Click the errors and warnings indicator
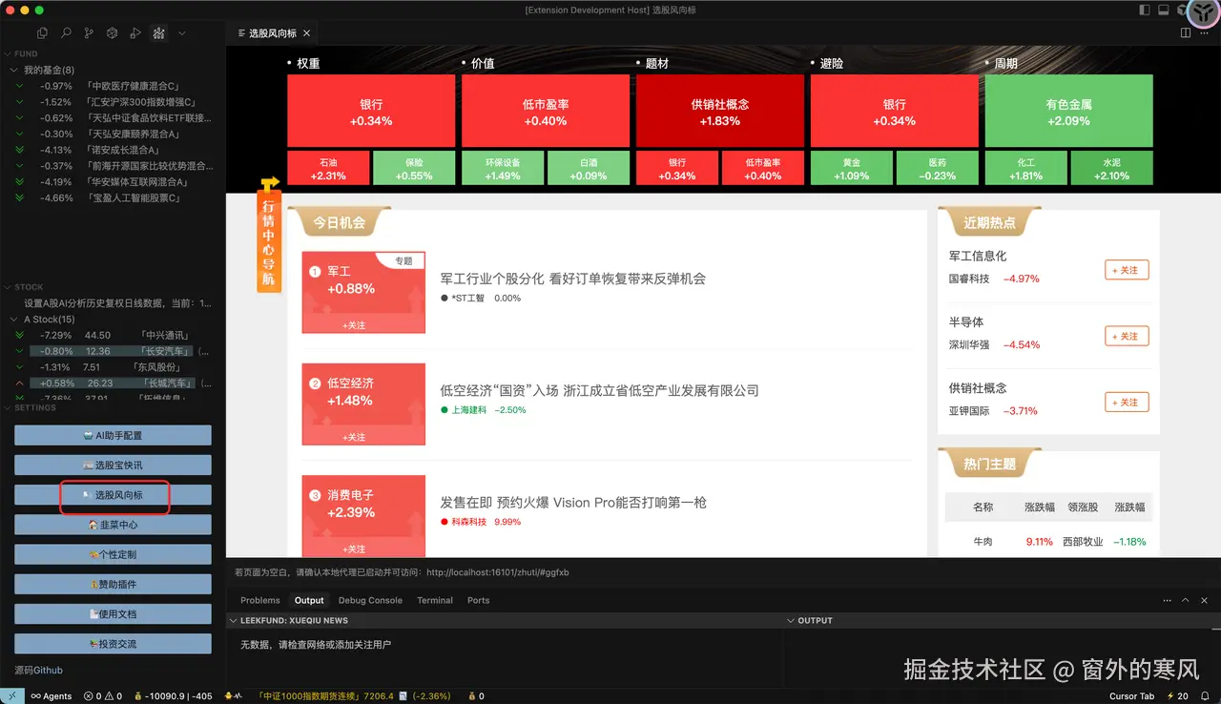1221x704 pixels. (x=103, y=695)
